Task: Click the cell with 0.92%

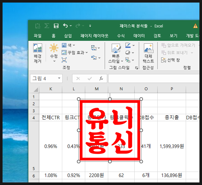Action: [x=74, y=175]
